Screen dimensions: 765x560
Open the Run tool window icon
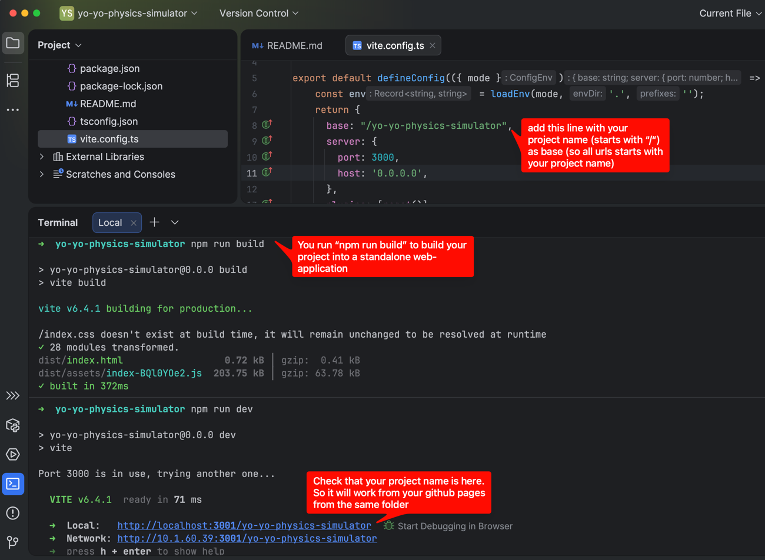(13, 454)
